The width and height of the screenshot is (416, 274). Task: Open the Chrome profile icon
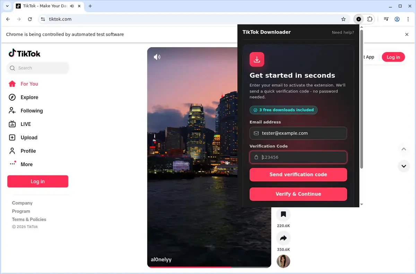coord(397,19)
